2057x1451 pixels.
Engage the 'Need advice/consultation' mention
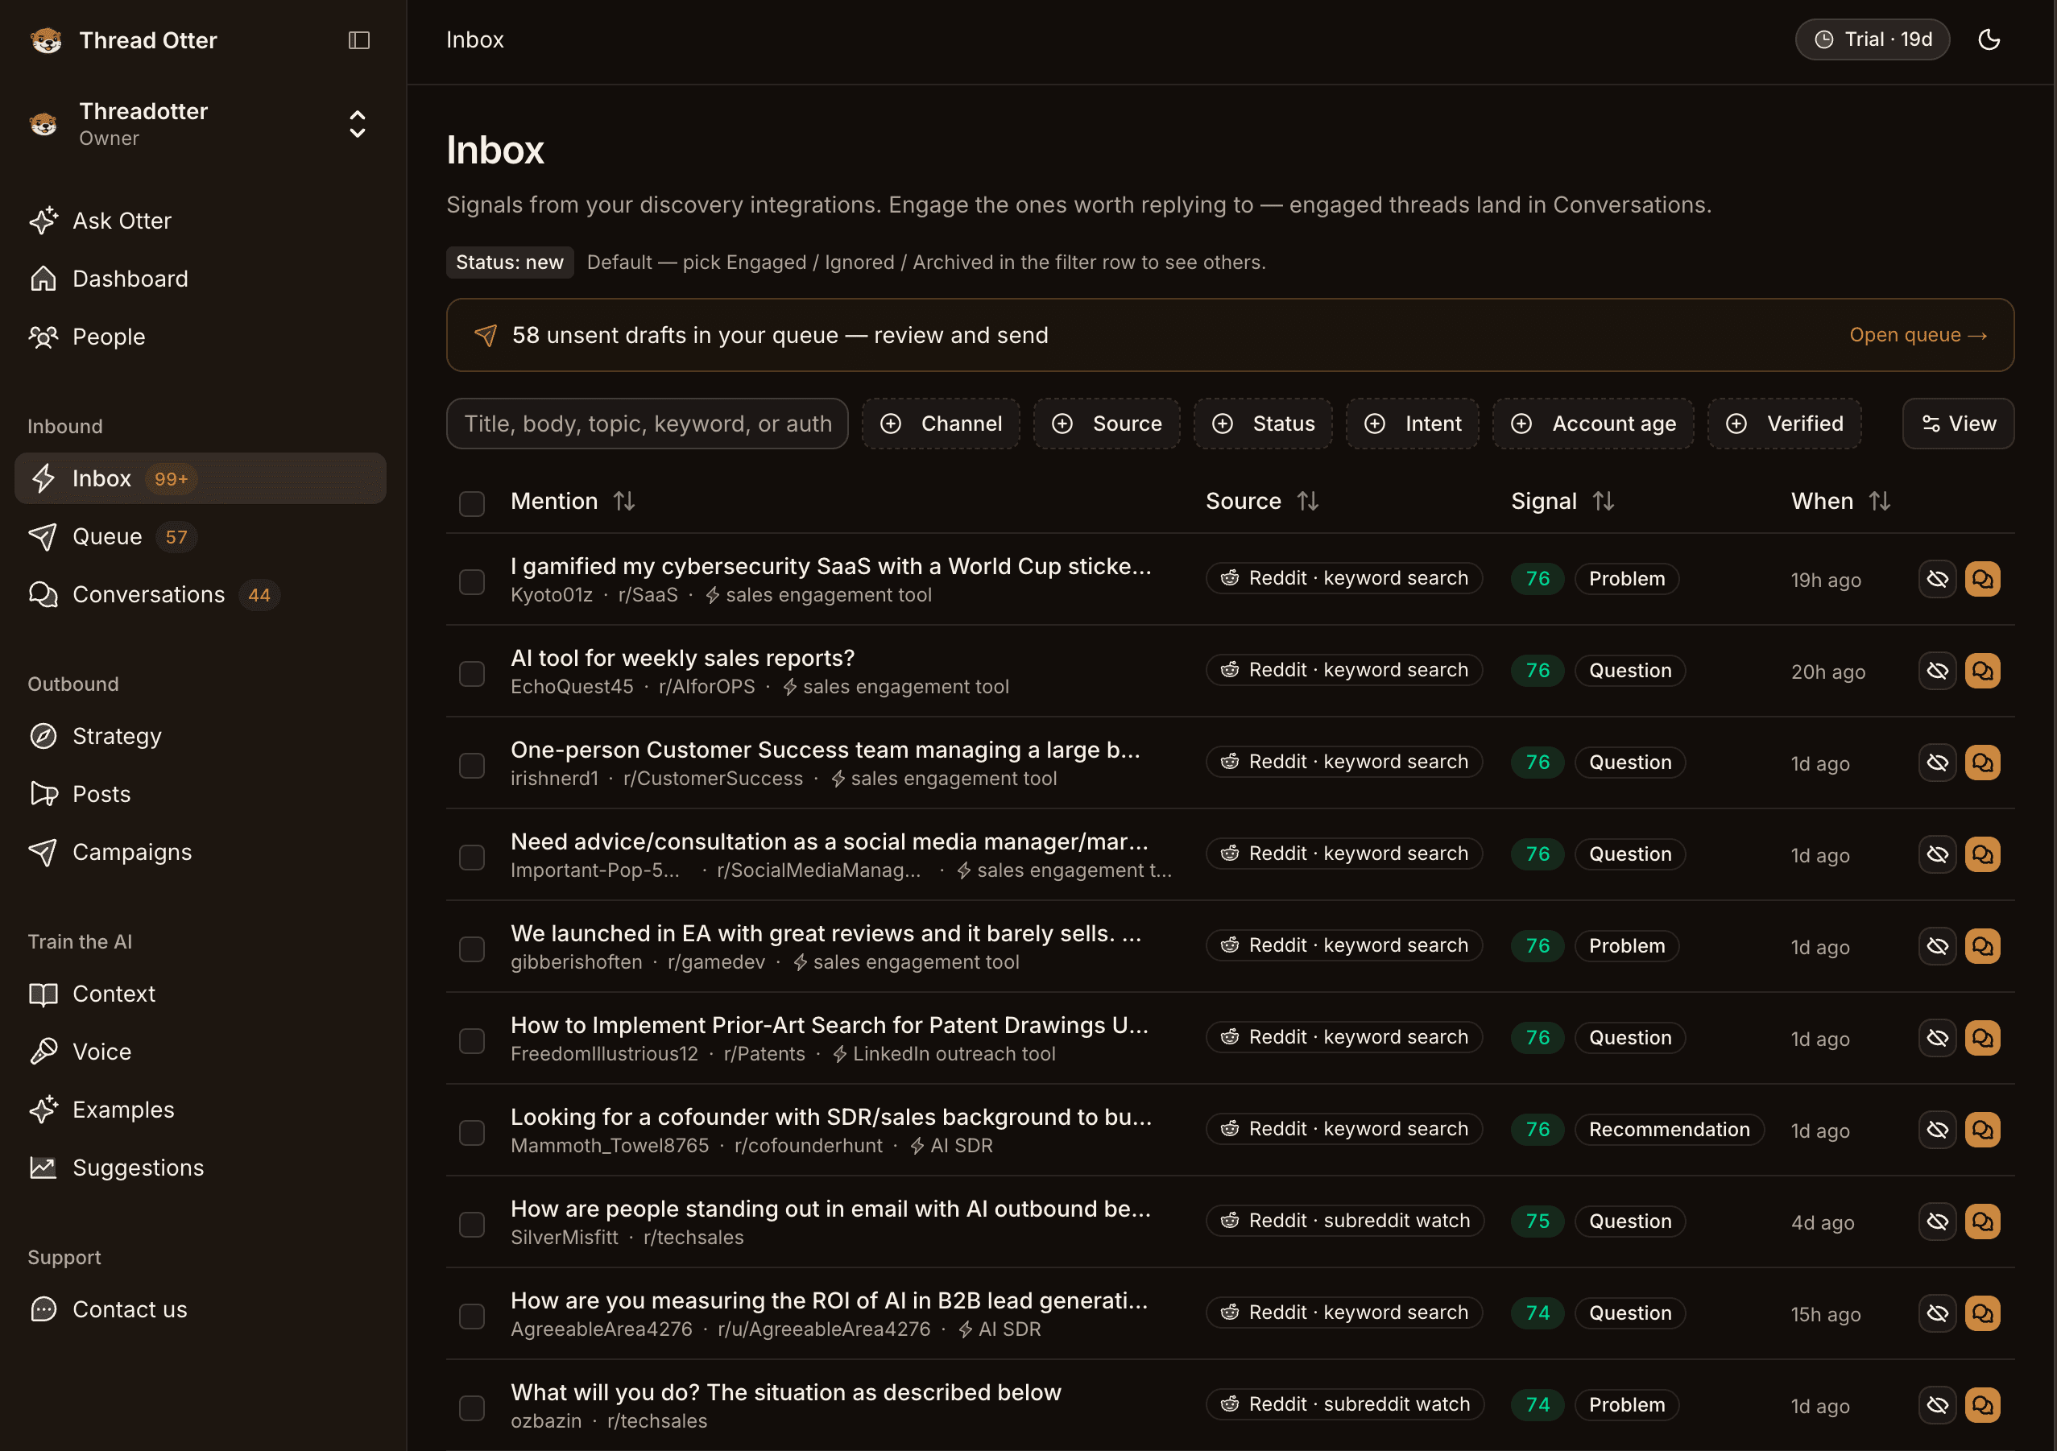coord(1983,854)
